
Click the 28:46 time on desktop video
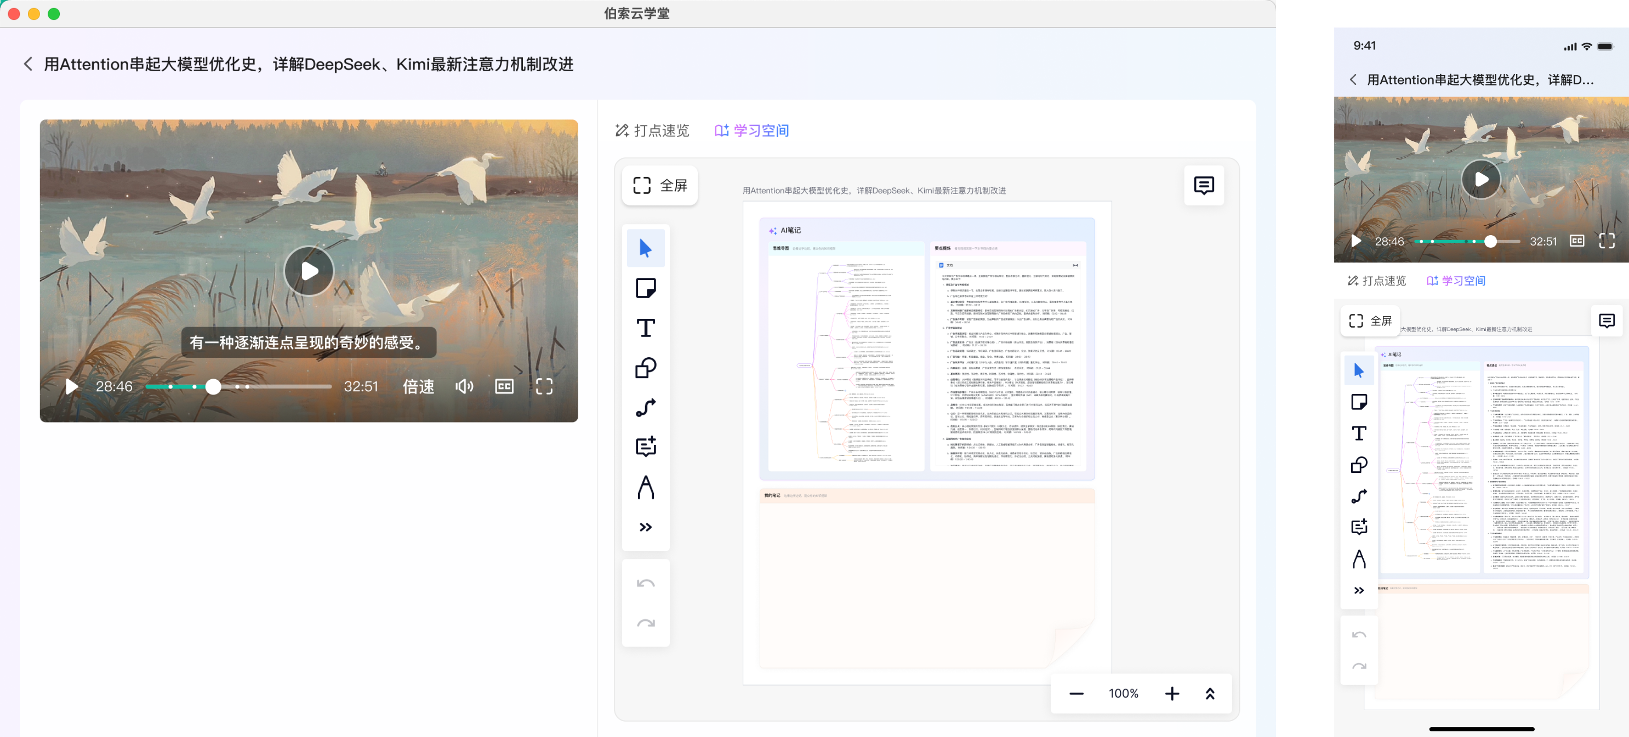pyautogui.click(x=114, y=386)
